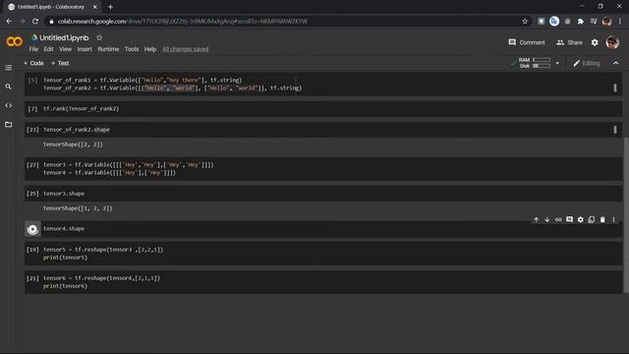This screenshot has height=354, width=629.
Task: Open the Files folder sidebar icon
Action: coord(9,125)
